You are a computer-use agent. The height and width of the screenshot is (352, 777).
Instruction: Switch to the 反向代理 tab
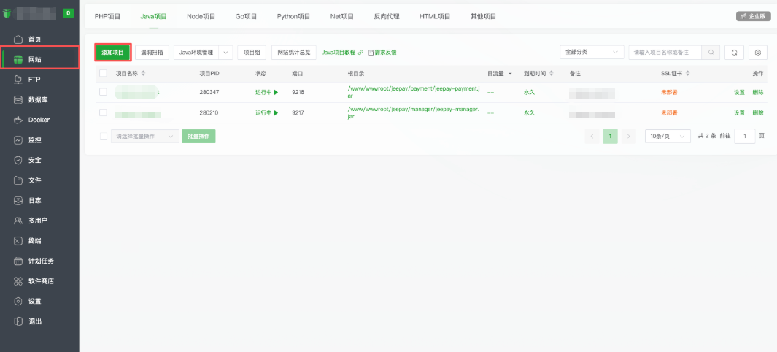(x=387, y=16)
